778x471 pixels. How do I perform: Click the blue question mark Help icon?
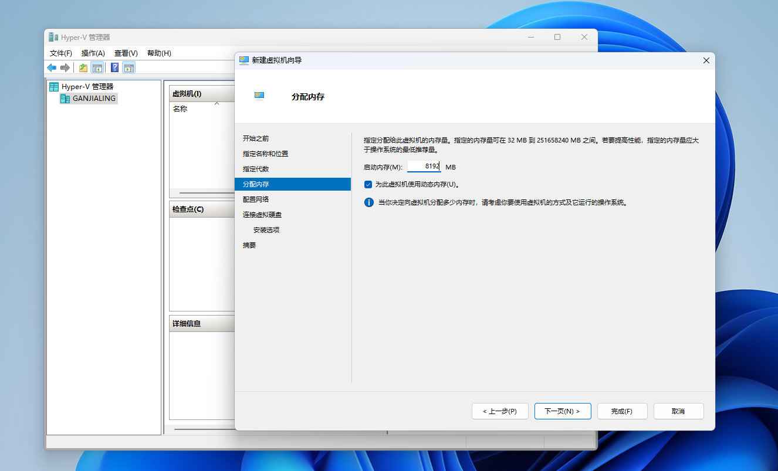(115, 67)
